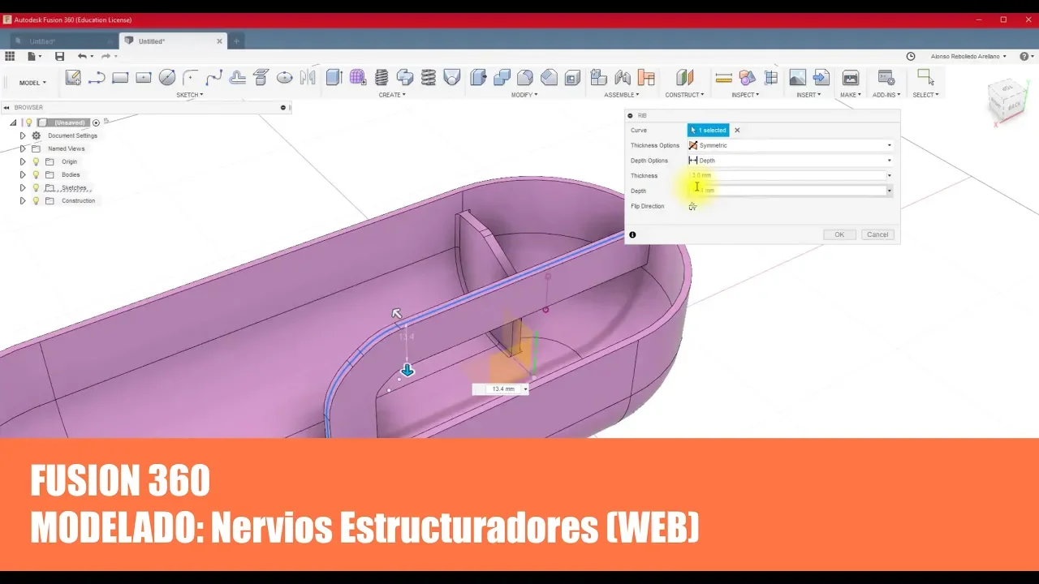Screen dimensions: 1039x584
Task: Select the Hole tool
Action: click(x=452, y=78)
